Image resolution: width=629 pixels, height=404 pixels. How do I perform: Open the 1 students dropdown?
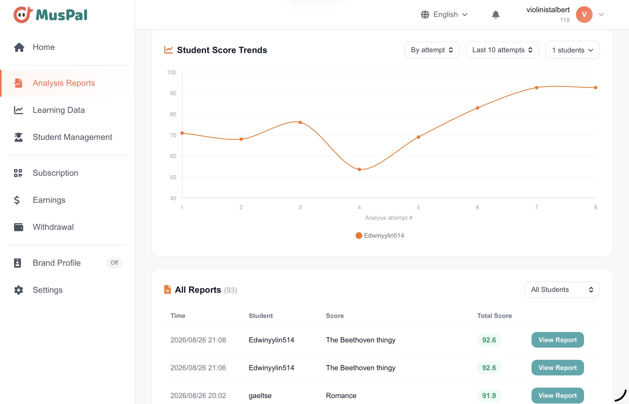pos(572,50)
